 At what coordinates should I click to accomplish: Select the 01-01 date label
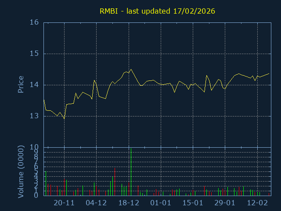pyautogui.click(x=161, y=203)
